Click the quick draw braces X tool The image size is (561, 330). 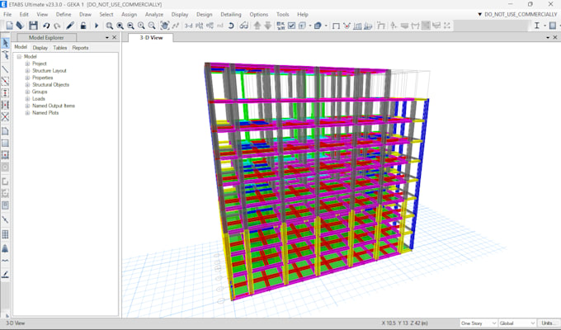click(6, 116)
